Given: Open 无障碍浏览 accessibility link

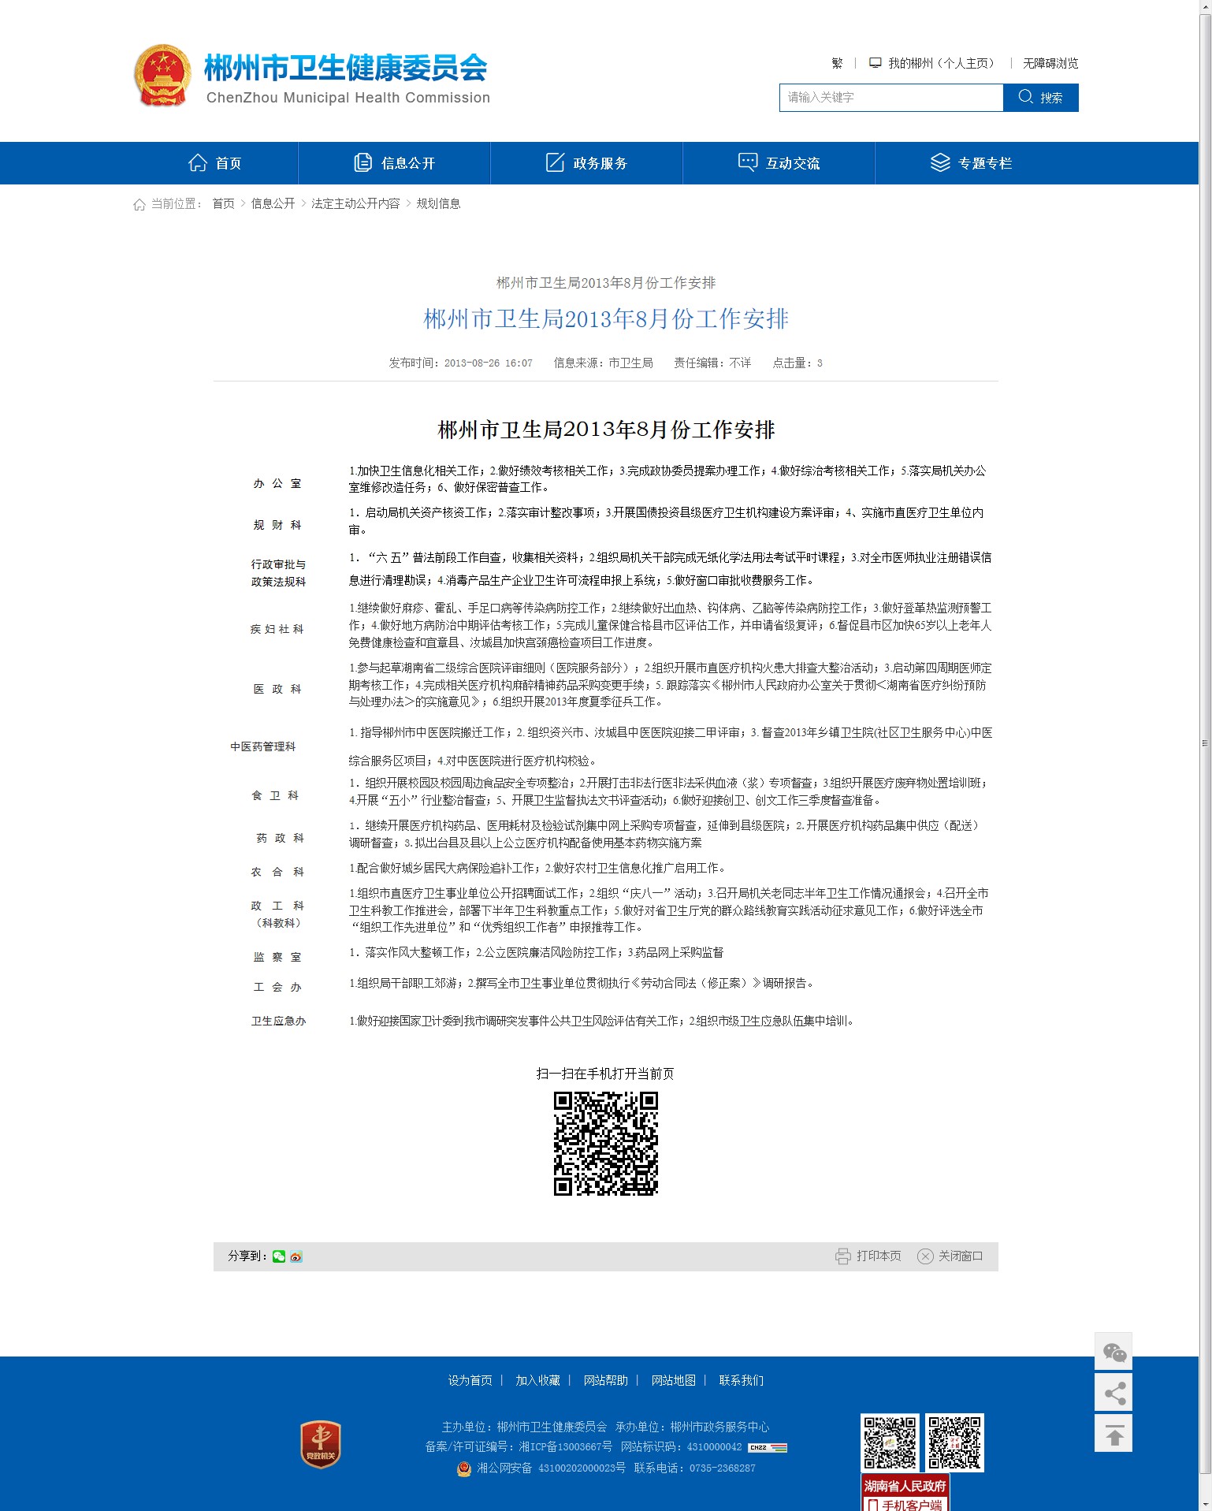Looking at the screenshot, I should [x=1050, y=63].
